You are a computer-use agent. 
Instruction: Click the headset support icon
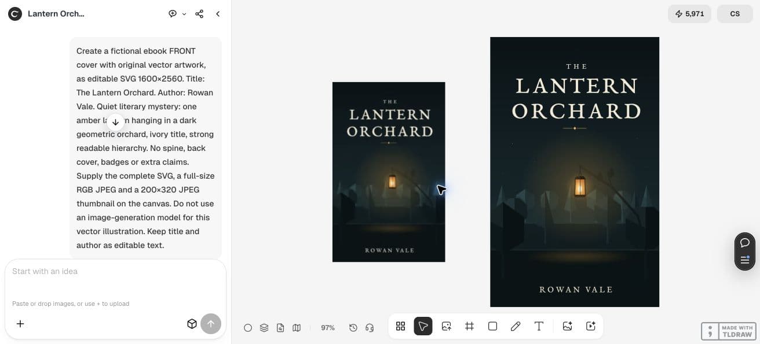[x=370, y=328]
